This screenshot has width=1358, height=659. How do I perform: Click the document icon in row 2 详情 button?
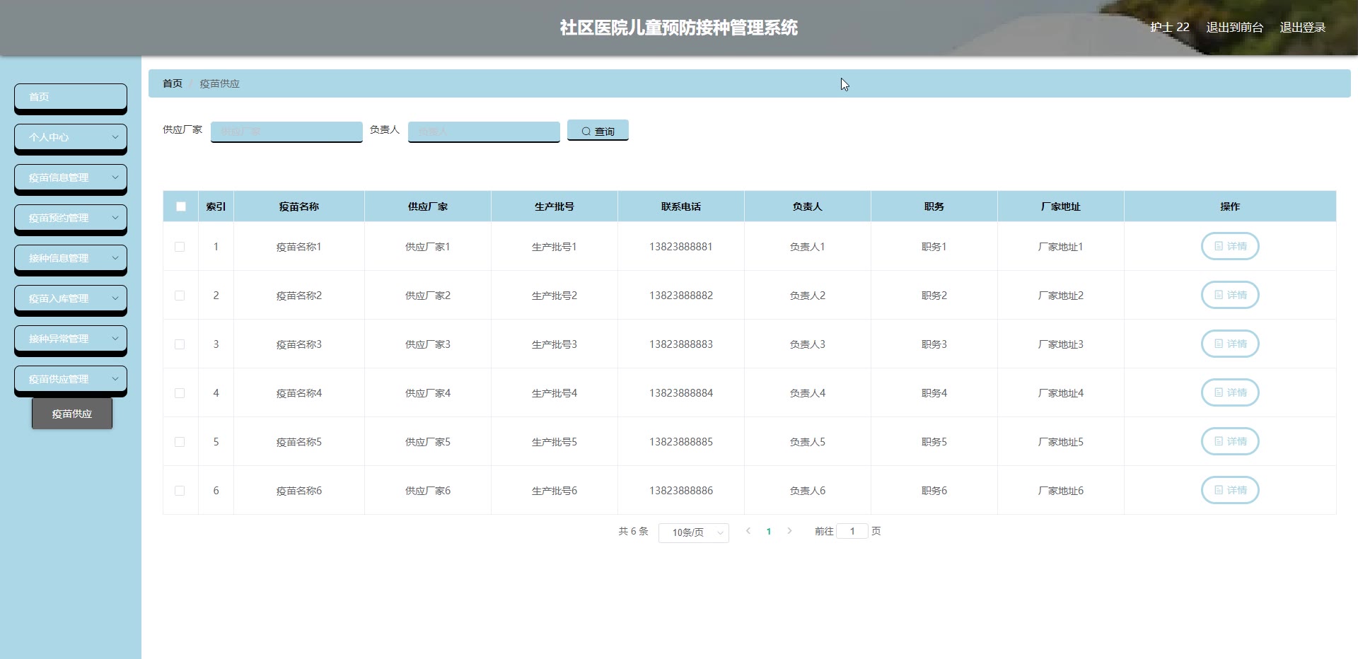(1219, 295)
